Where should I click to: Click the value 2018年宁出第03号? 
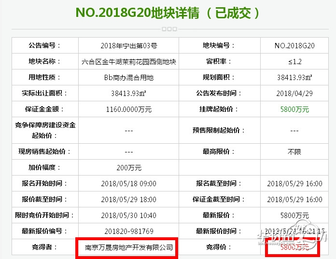(x=129, y=46)
